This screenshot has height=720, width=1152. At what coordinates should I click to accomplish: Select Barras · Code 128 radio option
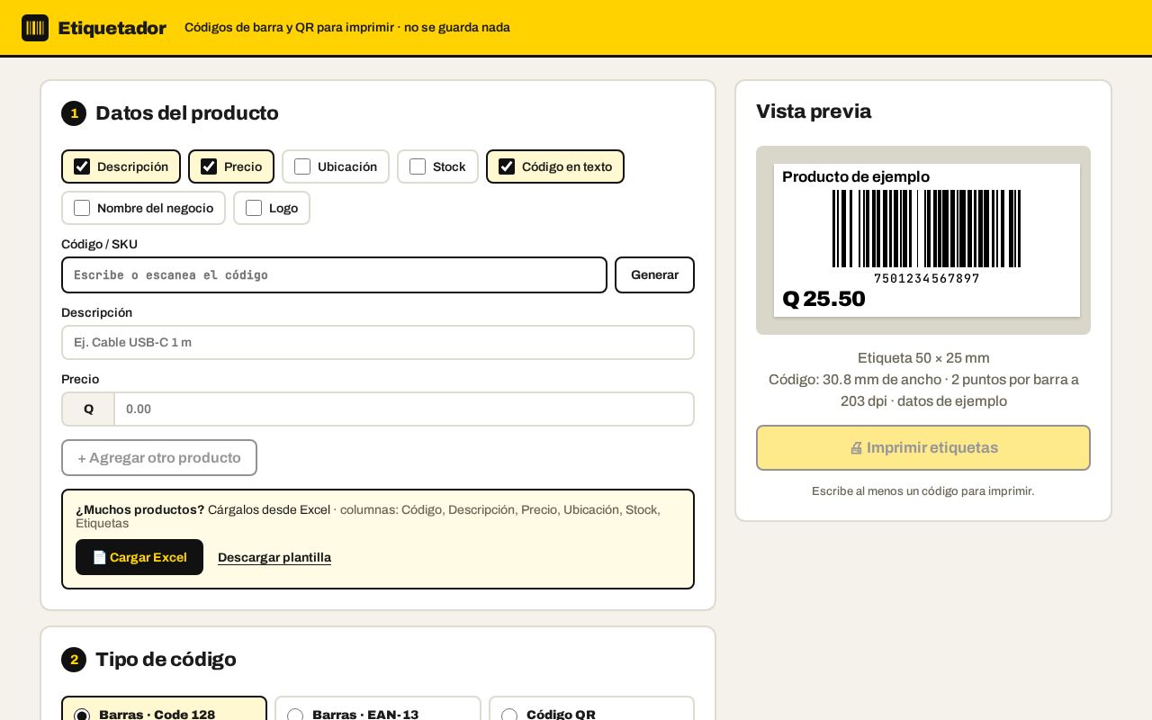[x=82, y=716]
